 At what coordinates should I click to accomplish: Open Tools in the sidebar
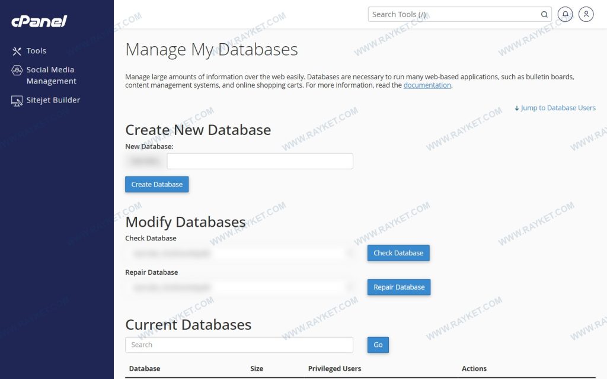(x=36, y=51)
